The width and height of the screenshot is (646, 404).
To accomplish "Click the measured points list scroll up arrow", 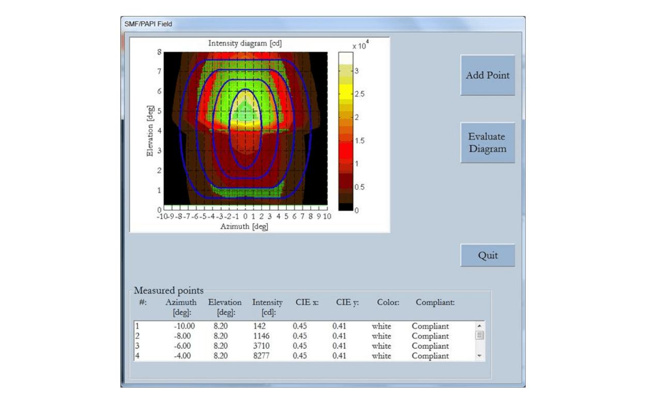I will pyautogui.click(x=480, y=326).
